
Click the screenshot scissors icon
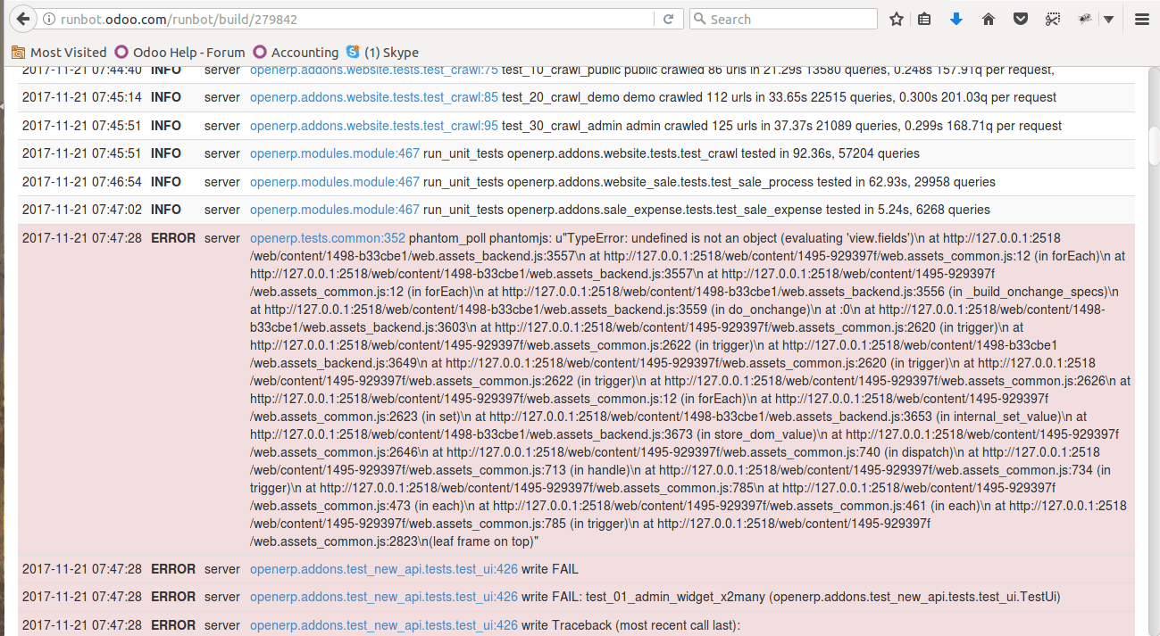pos(1053,19)
